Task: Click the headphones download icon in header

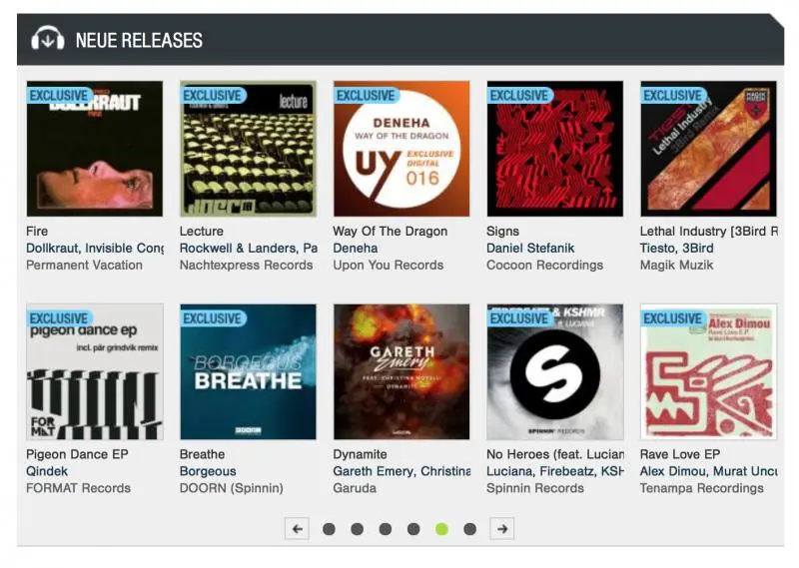Action: pos(47,39)
